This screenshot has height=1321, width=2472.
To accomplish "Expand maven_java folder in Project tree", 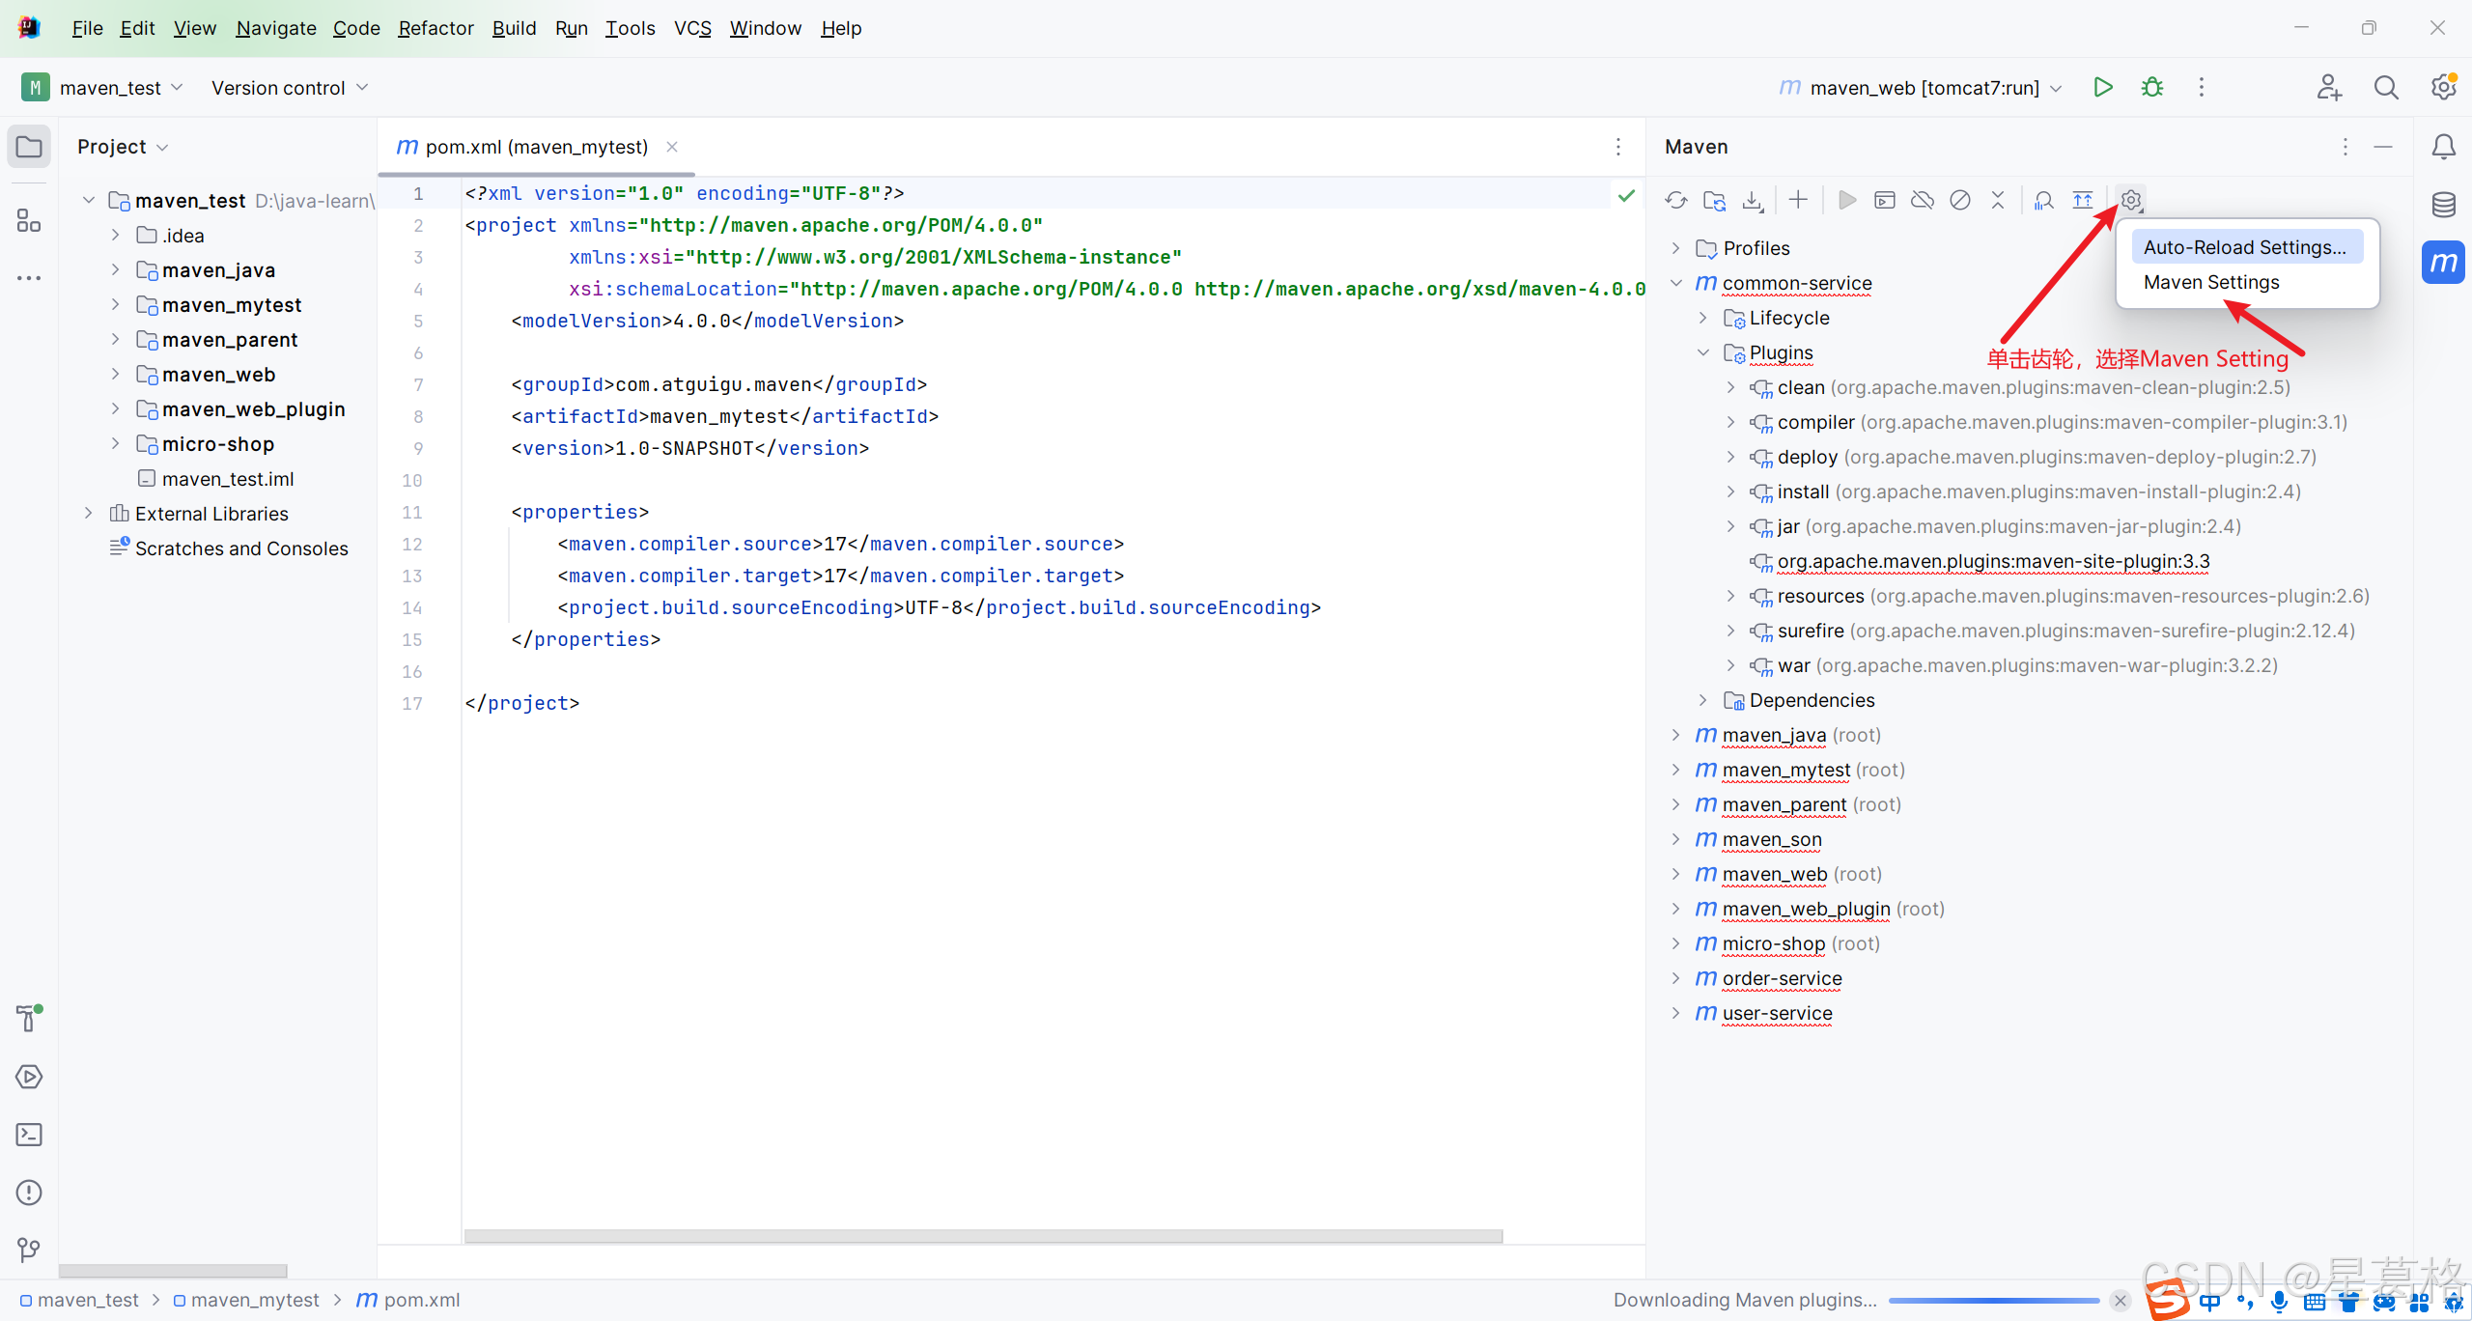I will (115, 270).
